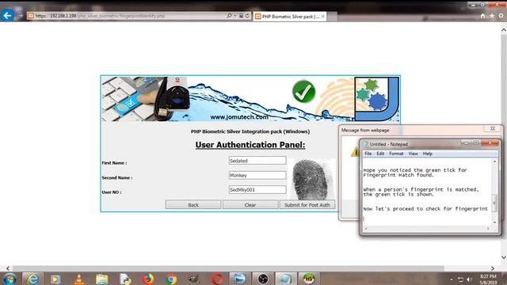Open Notepad File menu

368,154
